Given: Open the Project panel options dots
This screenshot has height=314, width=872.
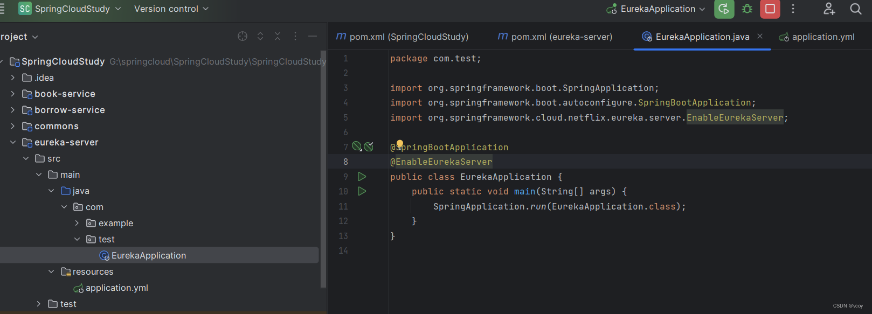Looking at the screenshot, I should (295, 36).
